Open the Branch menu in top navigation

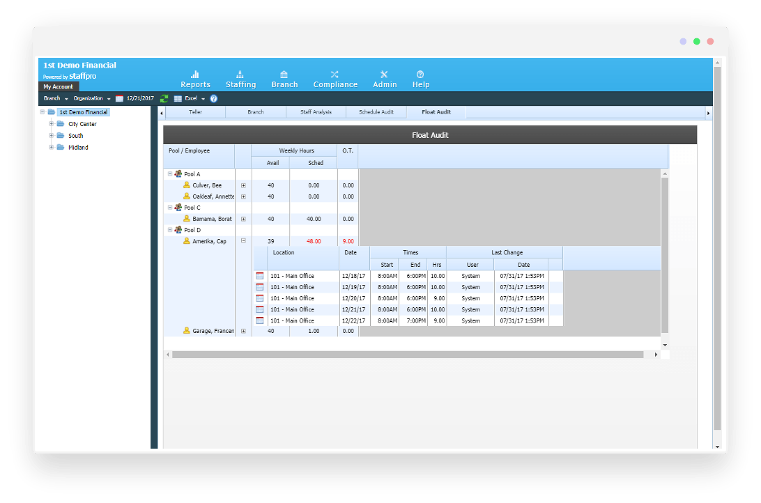click(x=284, y=79)
